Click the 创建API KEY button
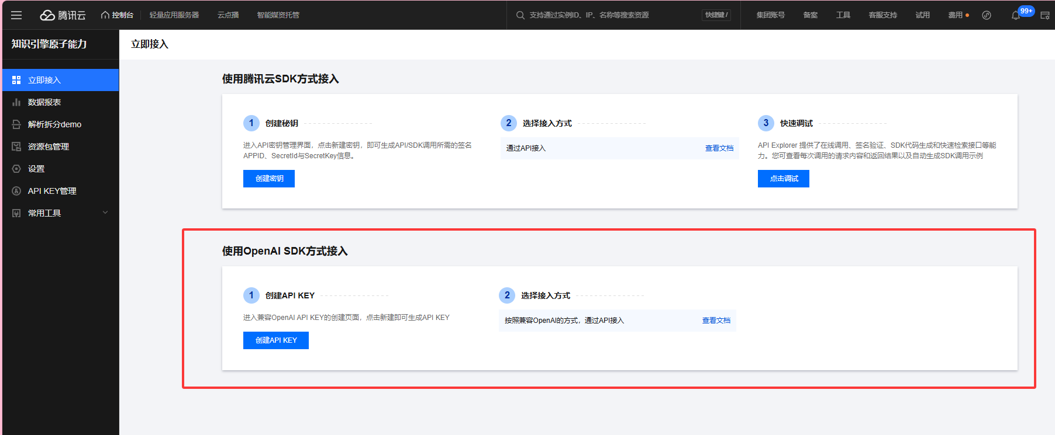This screenshot has height=435, width=1055. tap(276, 340)
